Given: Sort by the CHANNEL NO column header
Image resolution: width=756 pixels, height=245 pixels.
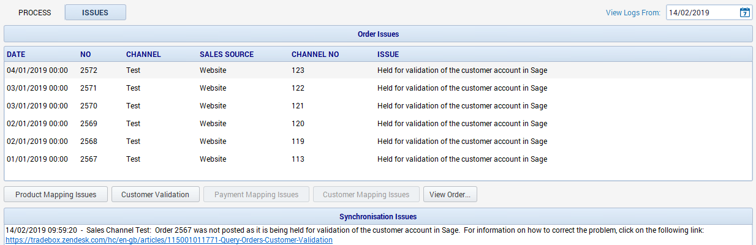Looking at the screenshot, I should pyautogui.click(x=315, y=55).
